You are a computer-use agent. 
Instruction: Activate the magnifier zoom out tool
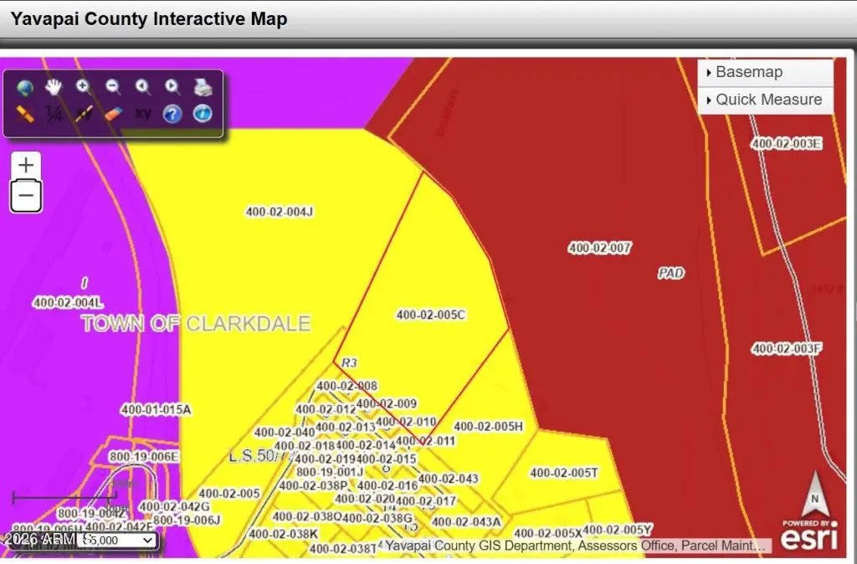(x=113, y=86)
